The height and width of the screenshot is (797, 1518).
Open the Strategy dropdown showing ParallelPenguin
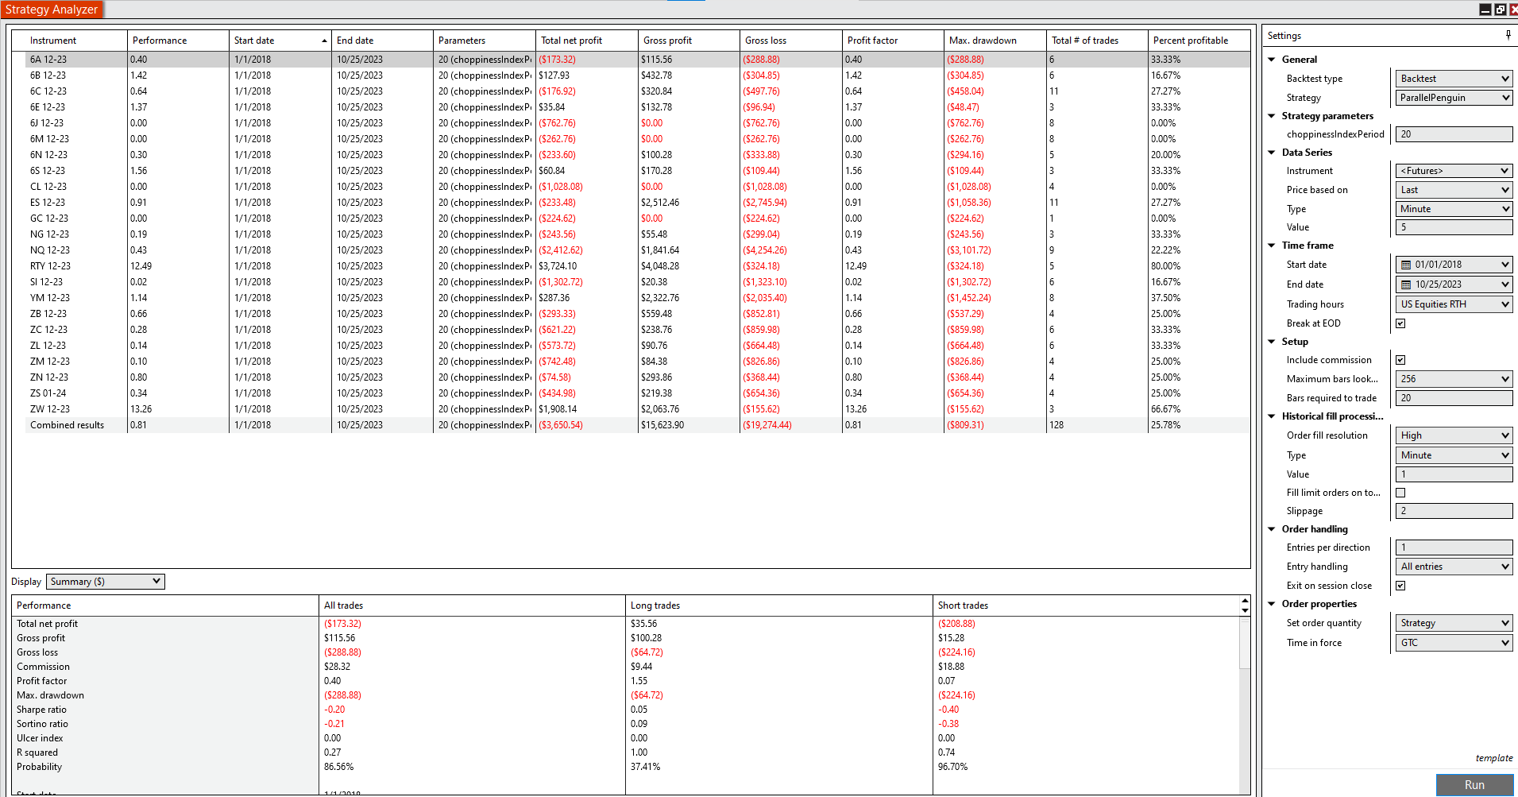click(x=1454, y=98)
